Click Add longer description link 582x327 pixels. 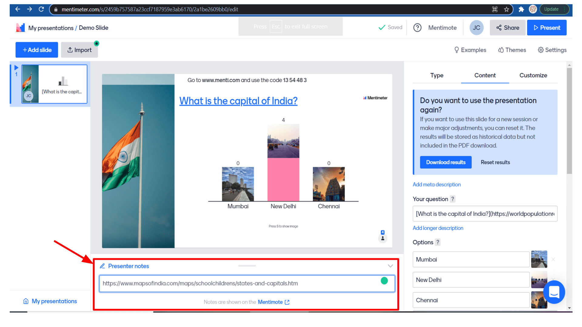pos(438,228)
